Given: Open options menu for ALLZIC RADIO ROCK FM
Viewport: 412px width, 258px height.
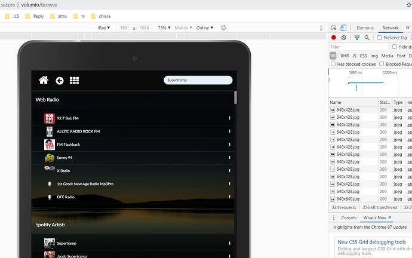Looking at the screenshot, I should 230,131.
